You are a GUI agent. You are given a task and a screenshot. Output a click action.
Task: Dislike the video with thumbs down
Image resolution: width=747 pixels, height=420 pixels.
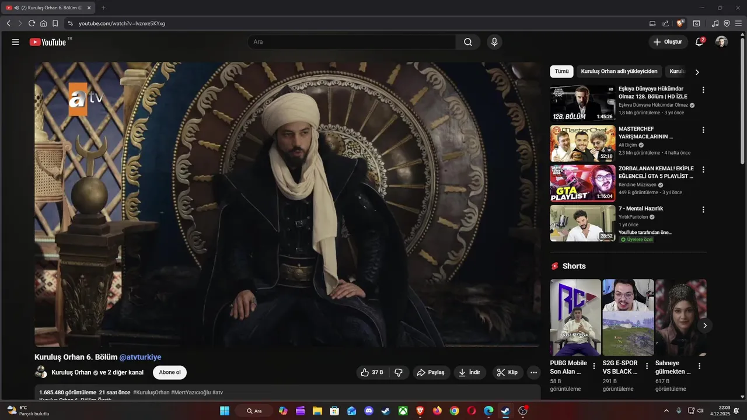(399, 372)
